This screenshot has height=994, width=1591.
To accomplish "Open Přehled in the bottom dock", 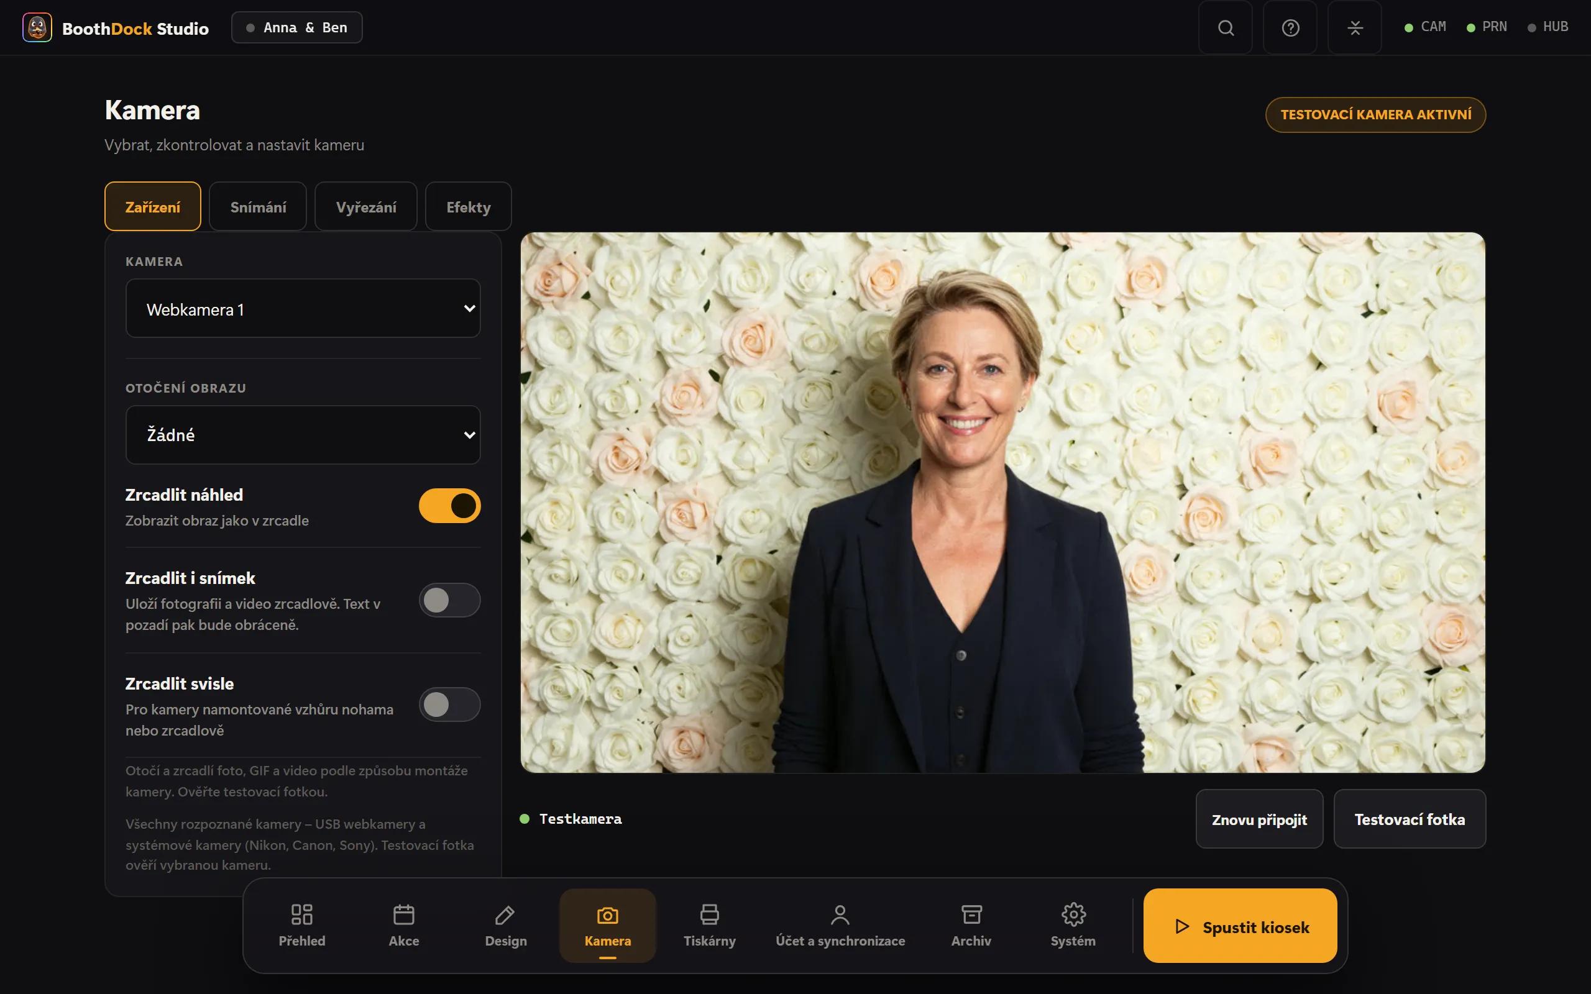I will [x=302, y=925].
